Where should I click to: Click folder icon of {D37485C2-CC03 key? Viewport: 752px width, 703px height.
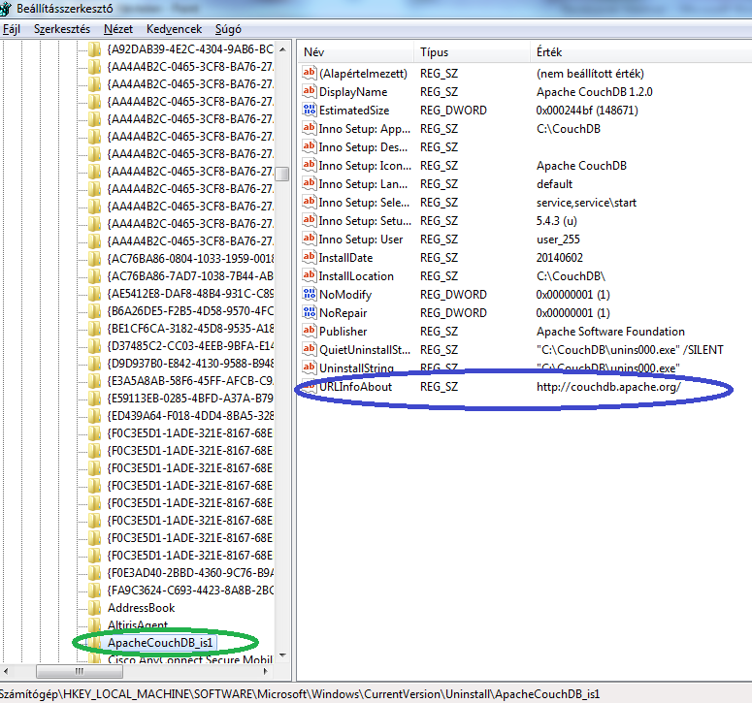[94, 345]
